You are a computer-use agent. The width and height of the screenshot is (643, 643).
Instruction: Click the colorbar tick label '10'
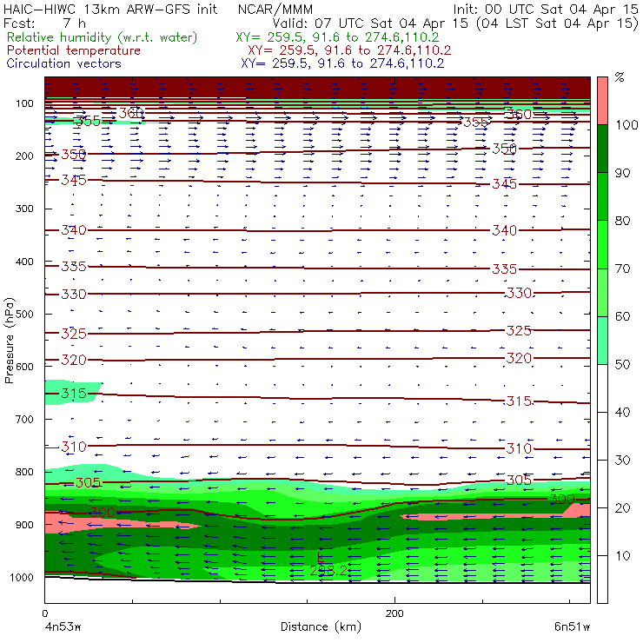tap(622, 556)
